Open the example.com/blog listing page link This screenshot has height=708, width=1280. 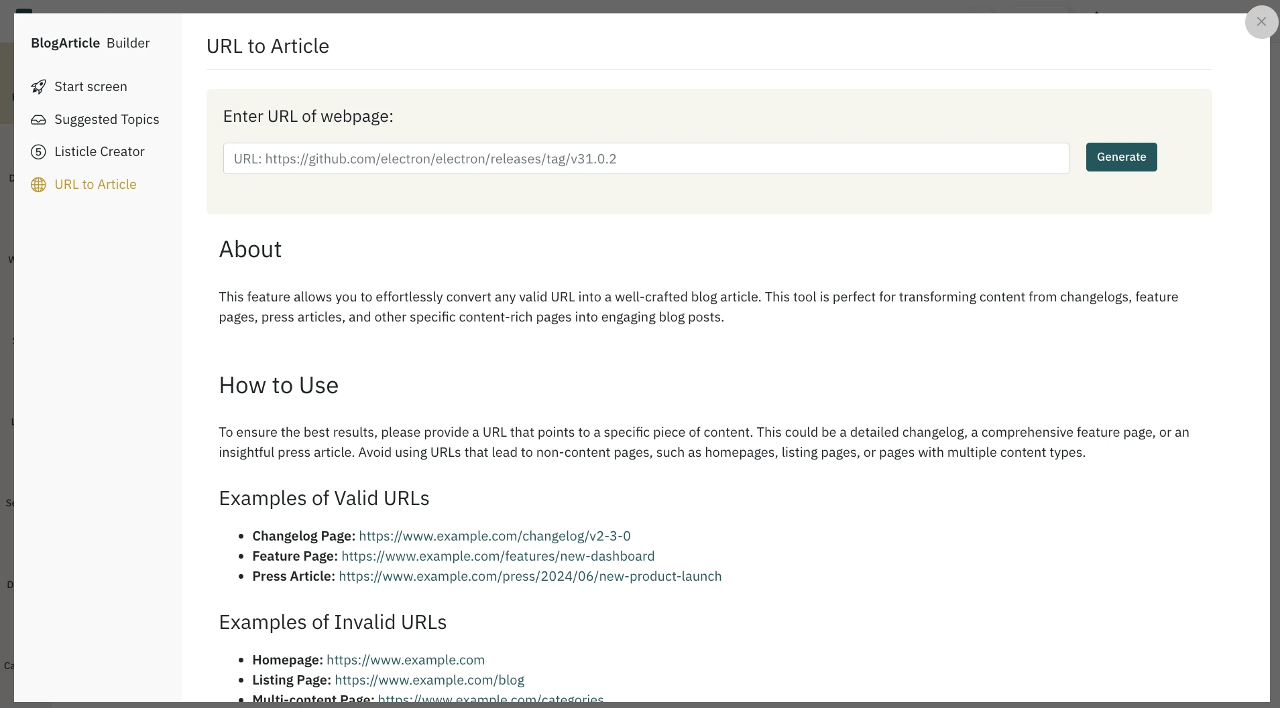pyautogui.click(x=429, y=680)
